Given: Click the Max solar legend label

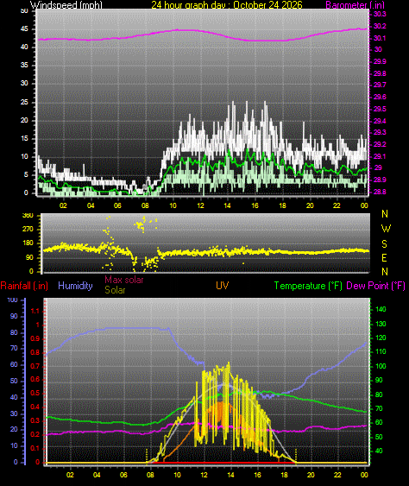Looking at the screenshot, I should pyautogui.click(x=124, y=280).
